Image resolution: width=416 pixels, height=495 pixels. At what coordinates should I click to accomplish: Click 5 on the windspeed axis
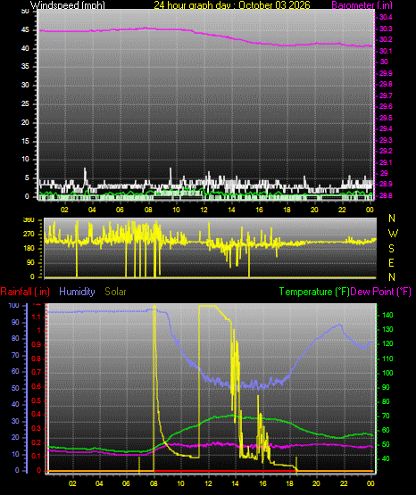pos(27,177)
